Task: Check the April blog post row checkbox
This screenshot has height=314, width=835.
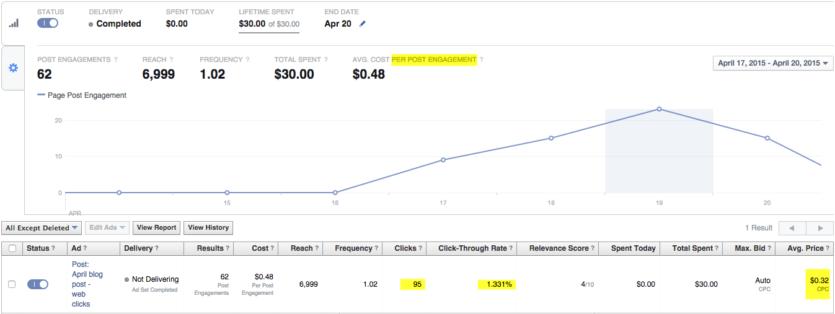Action: pyautogui.click(x=12, y=284)
